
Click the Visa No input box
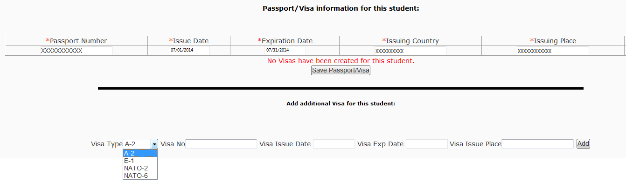click(x=221, y=144)
